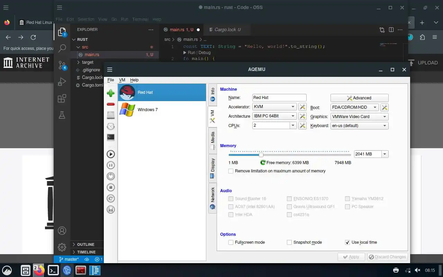The image size is (443, 277).
Task: Toggle ENSONIQ ES1370 checkbox
Action: pyautogui.click(x=289, y=199)
